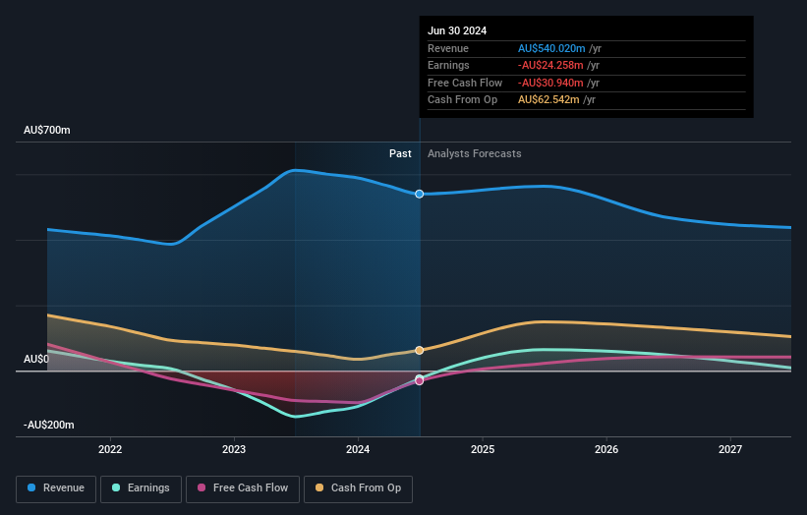Click the AU$0 y-axis label
Screen dimensions: 807x515
(36, 359)
